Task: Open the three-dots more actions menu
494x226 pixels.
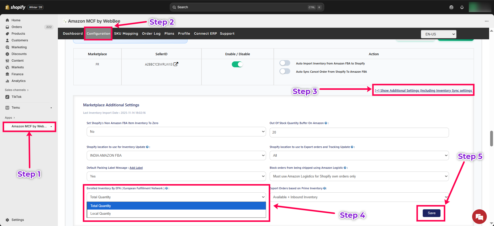Action: (486, 21)
